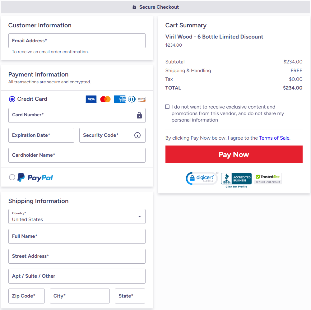Image resolution: width=311 pixels, height=310 pixels.
Task: Click the TrustedSite secure checkout badge
Action: (x=268, y=178)
